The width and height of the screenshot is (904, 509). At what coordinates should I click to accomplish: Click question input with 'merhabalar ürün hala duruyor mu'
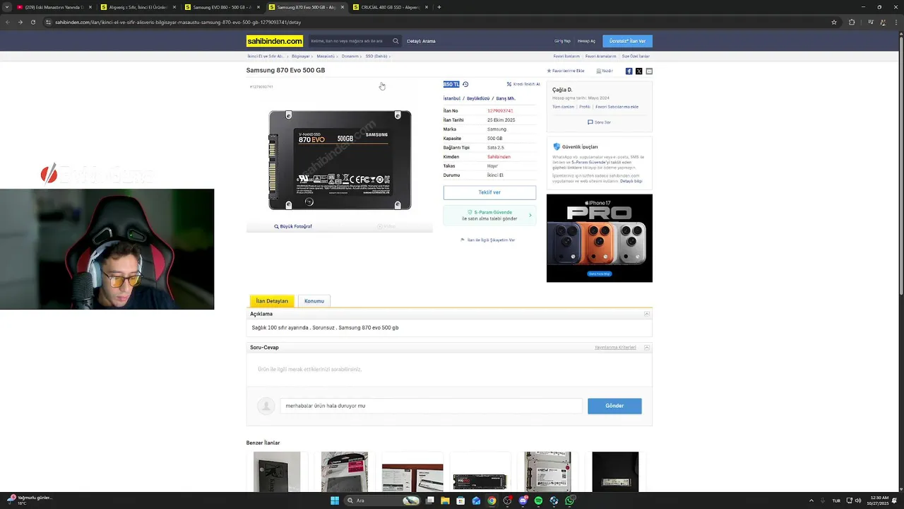(431, 406)
